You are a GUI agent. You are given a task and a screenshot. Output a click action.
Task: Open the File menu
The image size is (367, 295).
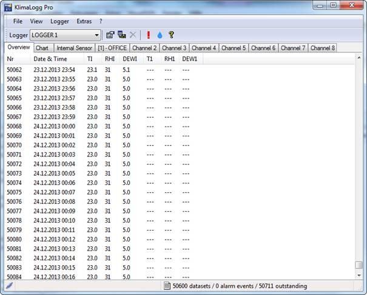coord(18,21)
